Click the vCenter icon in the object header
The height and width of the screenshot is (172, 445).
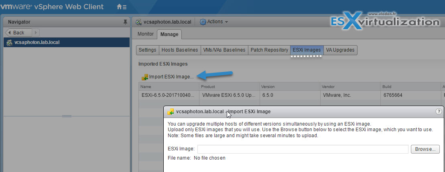pos(139,22)
